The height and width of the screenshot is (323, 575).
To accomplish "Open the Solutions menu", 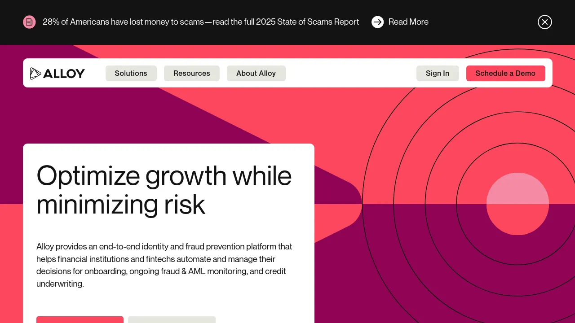I will pos(131,74).
